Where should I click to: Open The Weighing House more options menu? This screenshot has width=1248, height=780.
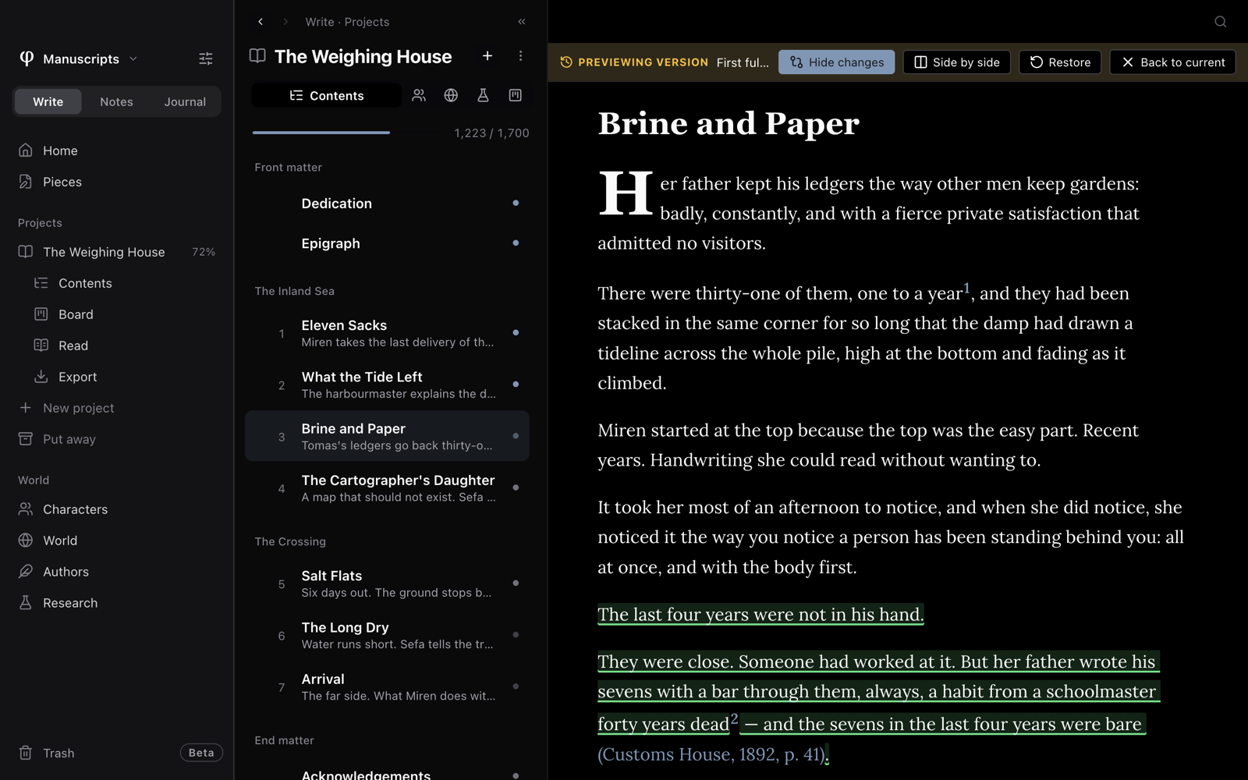(x=520, y=56)
